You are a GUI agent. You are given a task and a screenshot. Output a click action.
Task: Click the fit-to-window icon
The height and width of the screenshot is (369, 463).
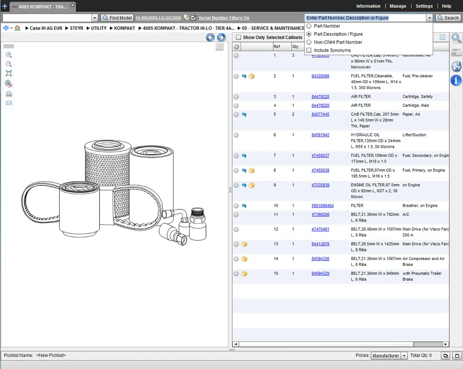click(x=9, y=74)
